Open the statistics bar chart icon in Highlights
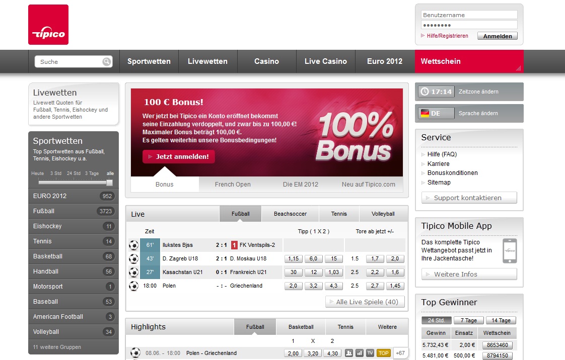 pyautogui.click(x=359, y=353)
